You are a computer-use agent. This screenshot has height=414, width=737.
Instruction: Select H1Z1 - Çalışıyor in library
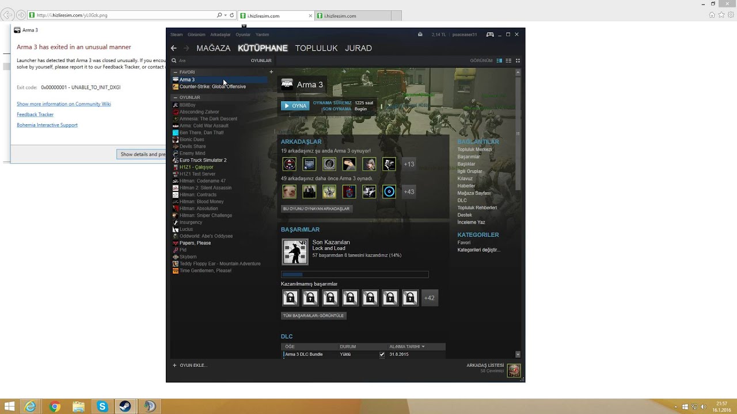(x=196, y=167)
